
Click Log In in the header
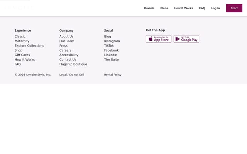coord(215,8)
